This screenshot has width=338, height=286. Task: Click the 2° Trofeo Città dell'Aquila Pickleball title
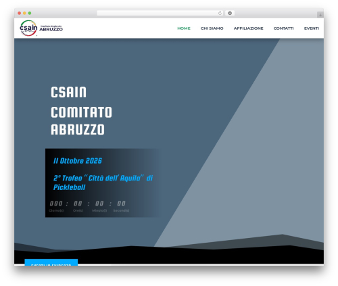pyautogui.click(x=103, y=183)
